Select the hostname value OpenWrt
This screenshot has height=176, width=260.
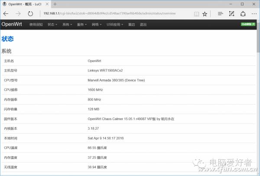pyautogui.click(x=94, y=61)
